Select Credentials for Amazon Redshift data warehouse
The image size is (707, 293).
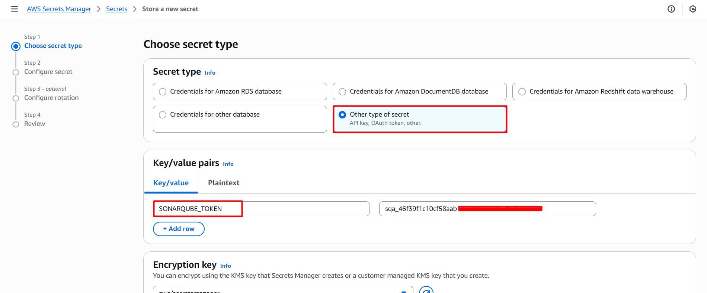599,91
